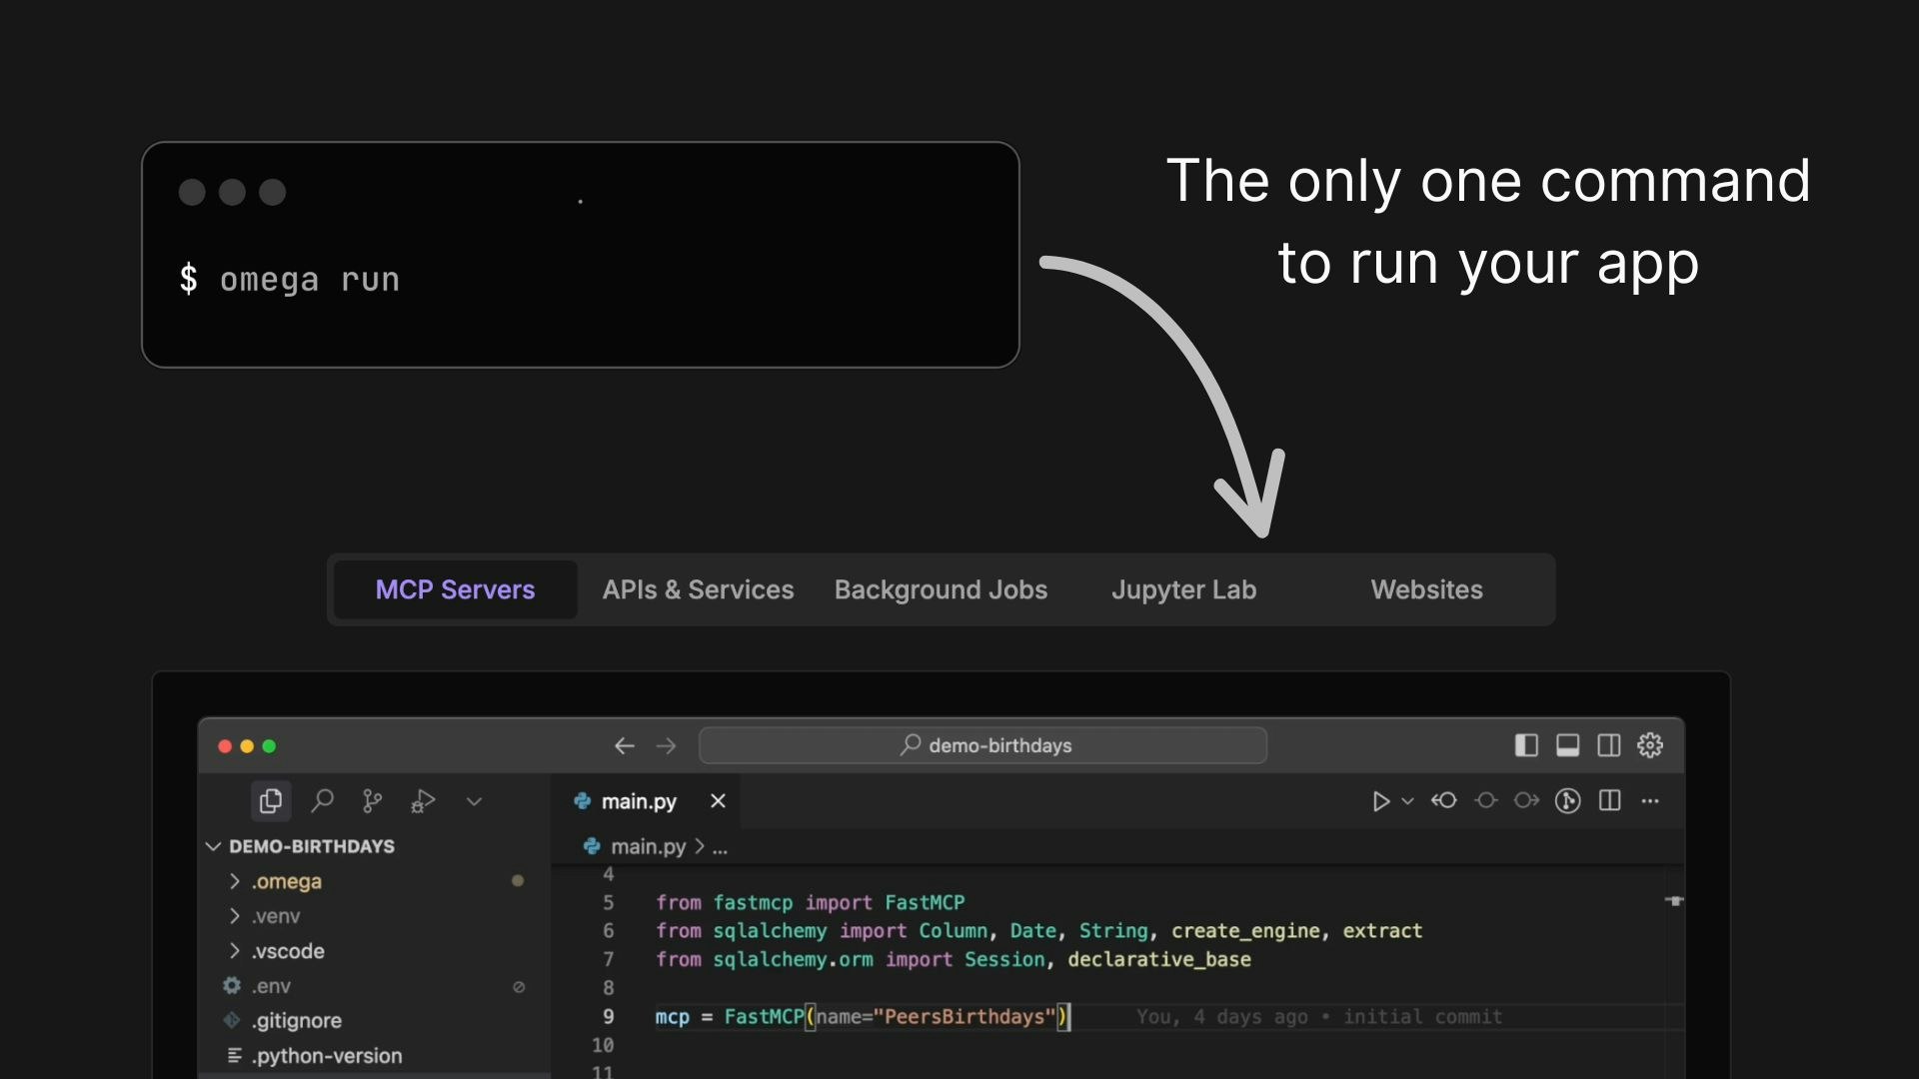This screenshot has height=1079, width=1919.
Task: Go to the next change icon
Action: point(1526,800)
